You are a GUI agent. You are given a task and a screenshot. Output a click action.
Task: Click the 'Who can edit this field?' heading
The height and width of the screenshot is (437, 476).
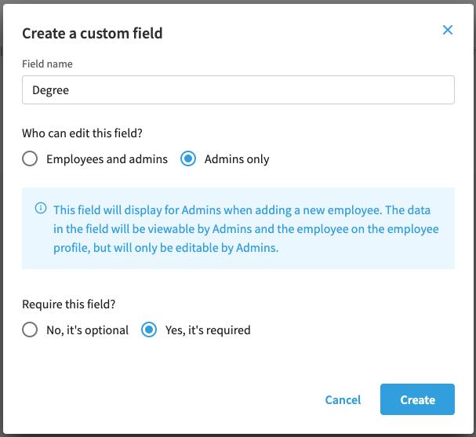point(82,133)
